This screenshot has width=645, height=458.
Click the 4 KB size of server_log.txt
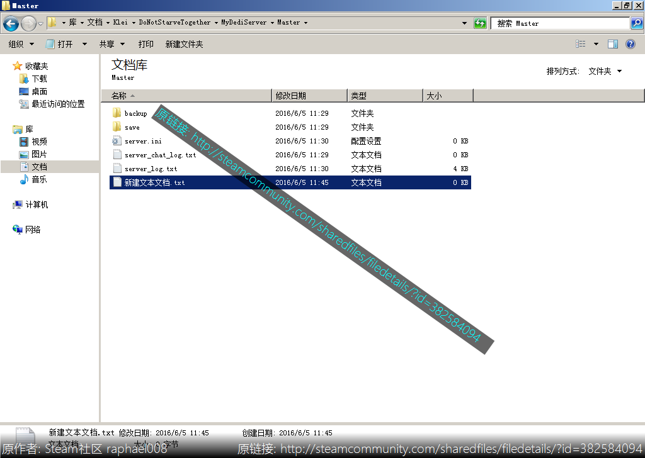pos(460,169)
